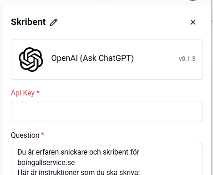Click the v0.1.3 version label
Image resolution: width=213 pixels, height=175 pixels.
tap(187, 59)
